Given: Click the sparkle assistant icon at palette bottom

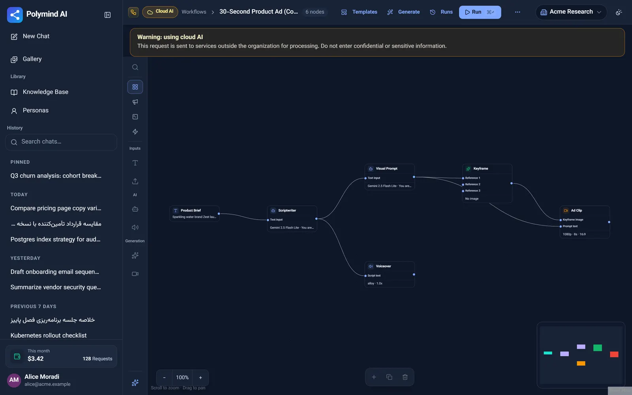Looking at the screenshot, I should 135,382.
